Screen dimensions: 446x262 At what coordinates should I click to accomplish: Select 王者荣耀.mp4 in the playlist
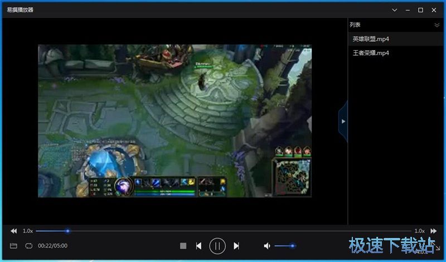396,53
